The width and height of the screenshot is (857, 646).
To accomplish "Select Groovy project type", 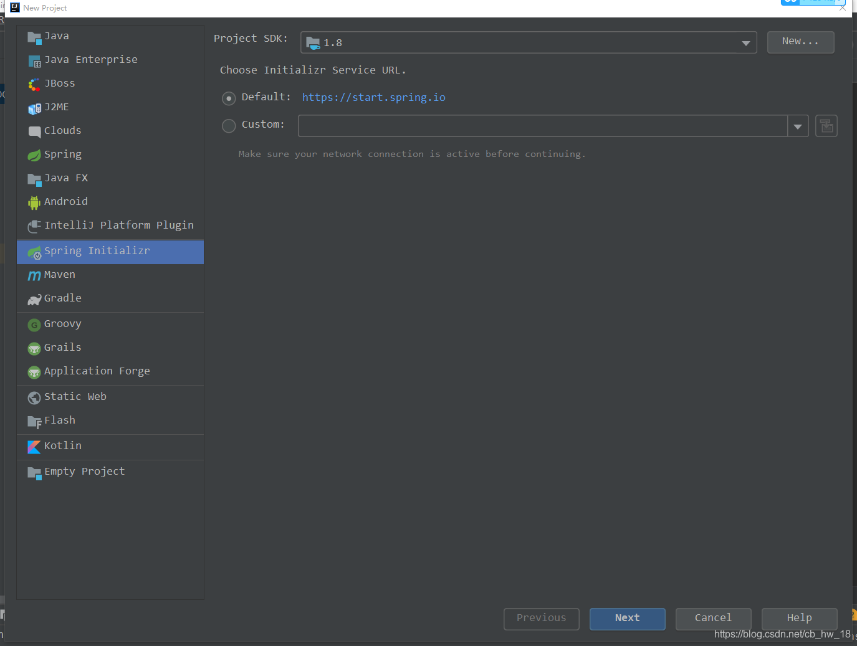I will click(x=110, y=324).
